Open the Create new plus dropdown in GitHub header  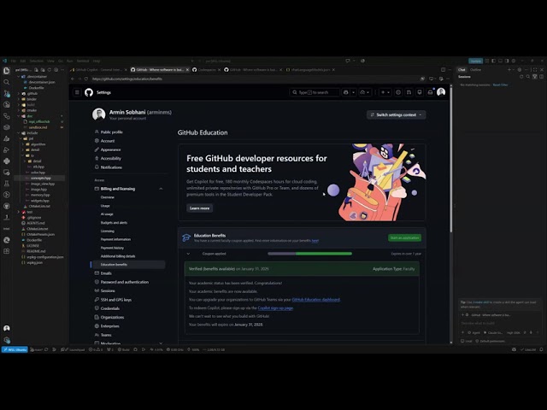tap(385, 92)
